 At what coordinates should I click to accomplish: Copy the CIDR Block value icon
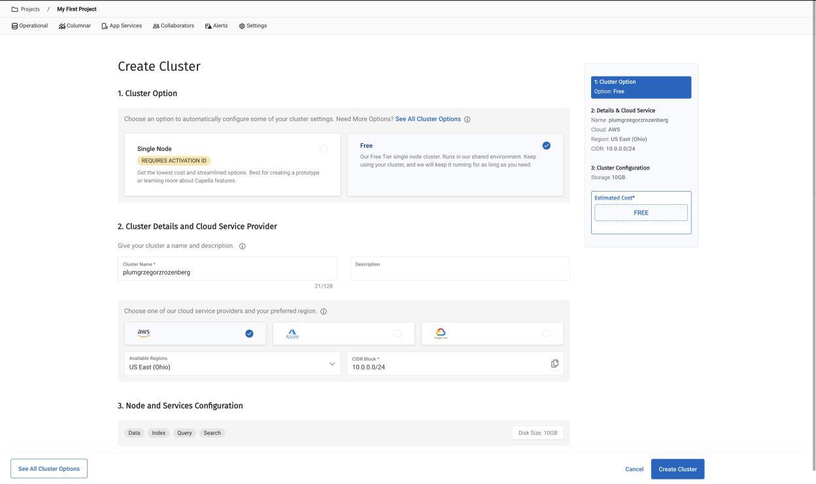tap(554, 364)
